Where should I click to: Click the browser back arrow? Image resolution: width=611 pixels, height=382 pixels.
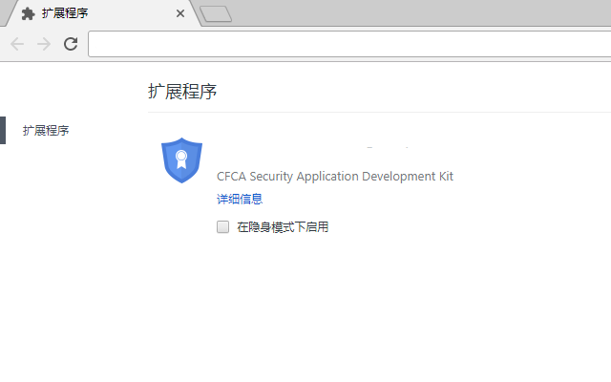click(17, 44)
